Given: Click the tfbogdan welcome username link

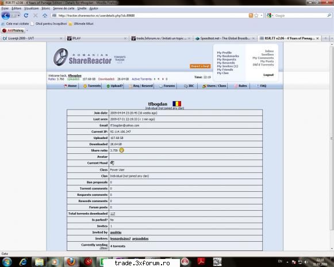Looking at the screenshot, I should pos(75,76).
